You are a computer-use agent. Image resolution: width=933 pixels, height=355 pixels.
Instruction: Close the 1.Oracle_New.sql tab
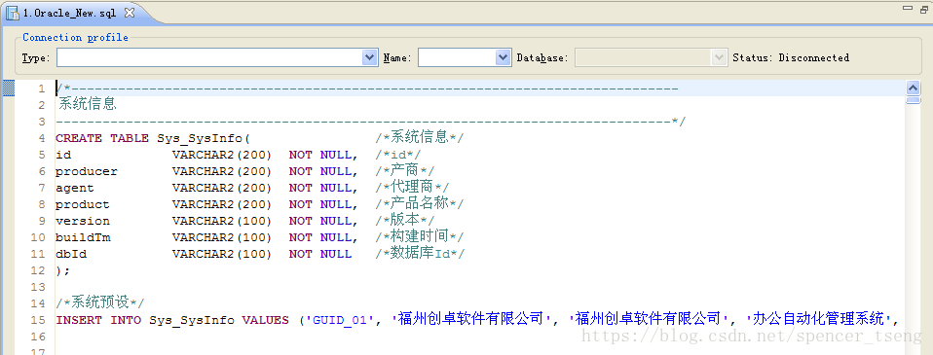pyautogui.click(x=130, y=12)
